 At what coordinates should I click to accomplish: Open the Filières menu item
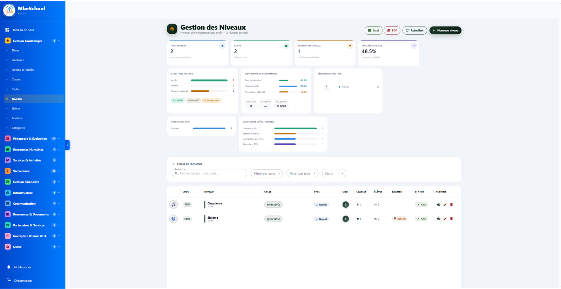(34, 109)
